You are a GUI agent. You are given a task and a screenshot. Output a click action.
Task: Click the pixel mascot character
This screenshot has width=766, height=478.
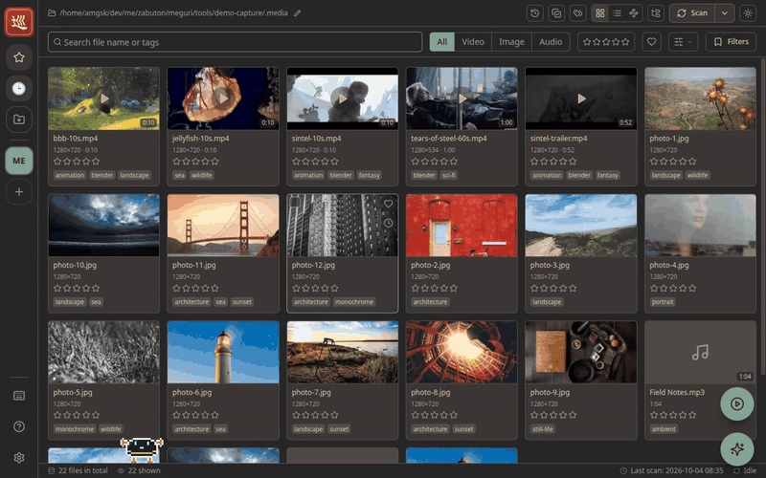pyautogui.click(x=141, y=449)
